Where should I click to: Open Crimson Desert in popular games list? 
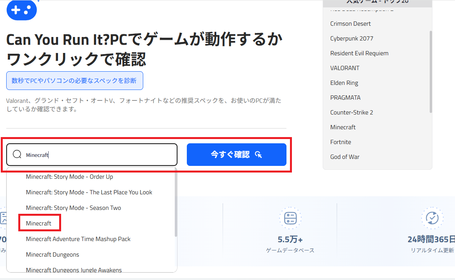[x=350, y=24]
